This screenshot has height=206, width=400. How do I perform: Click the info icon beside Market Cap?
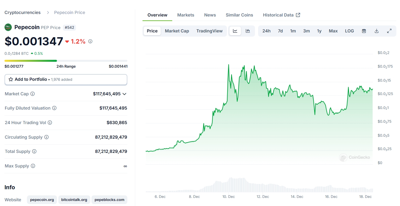click(x=33, y=94)
